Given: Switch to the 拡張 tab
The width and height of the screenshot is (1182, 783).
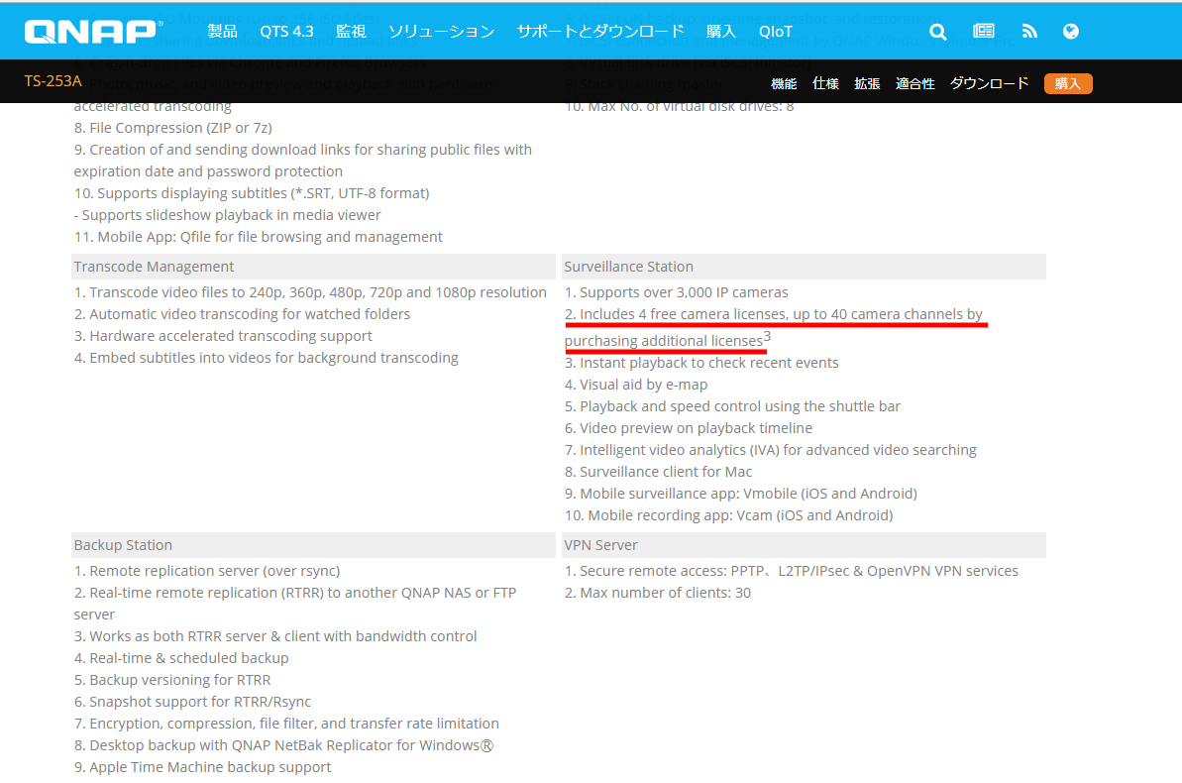Looking at the screenshot, I should tap(867, 83).
